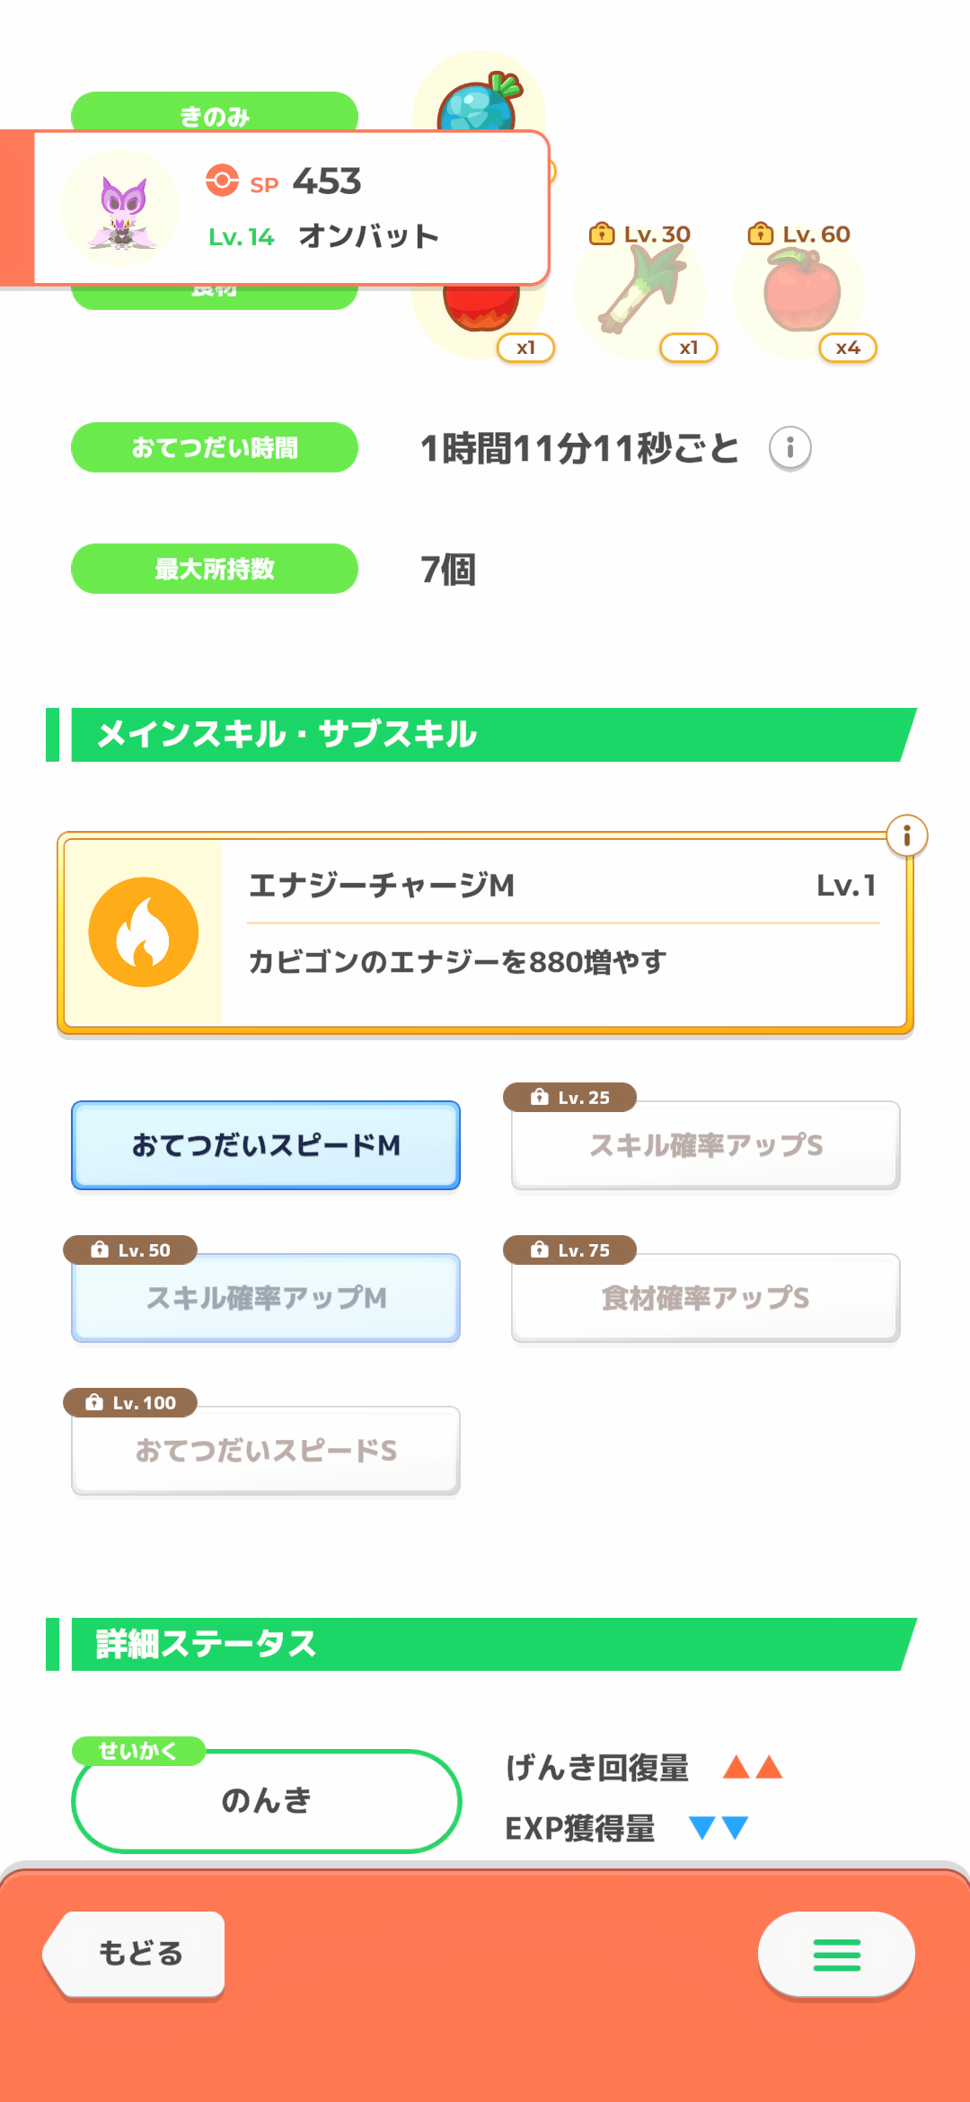Tap the Onbat Pokémon portrait
The image size is (970, 2102).
pos(120,209)
